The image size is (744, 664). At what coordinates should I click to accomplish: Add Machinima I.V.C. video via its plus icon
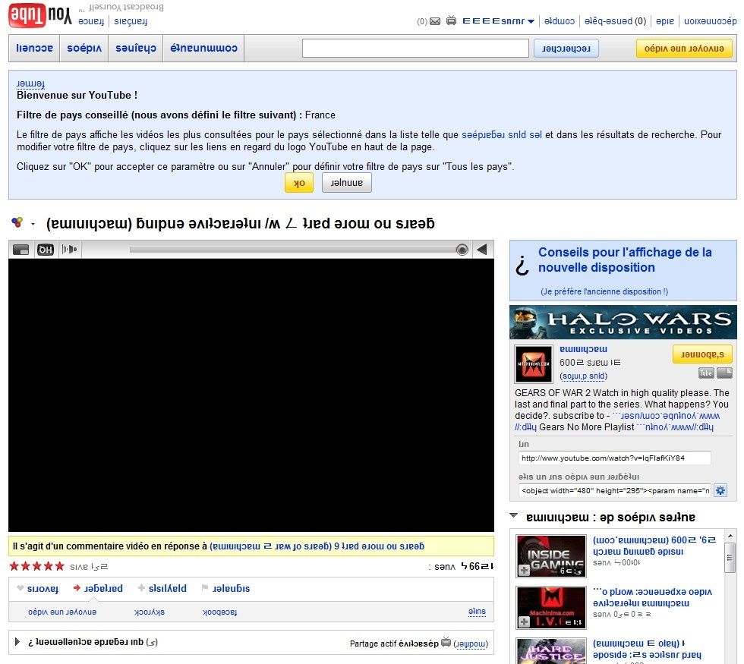click(524, 622)
